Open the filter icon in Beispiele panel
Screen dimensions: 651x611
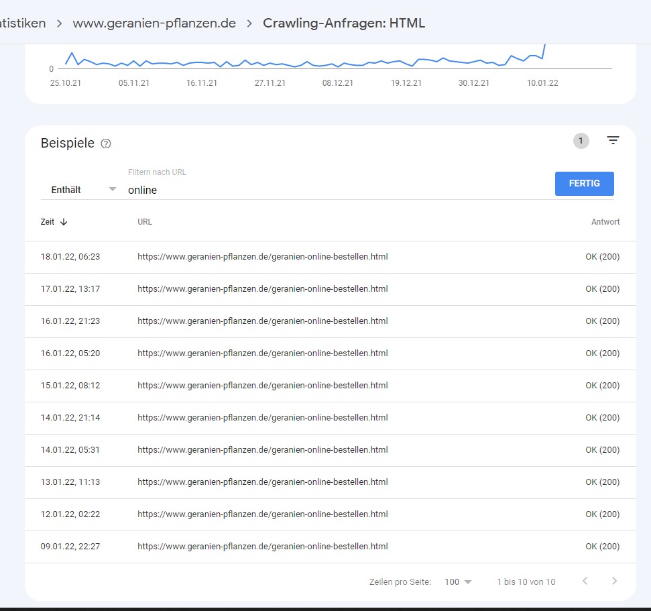[613, 141]
